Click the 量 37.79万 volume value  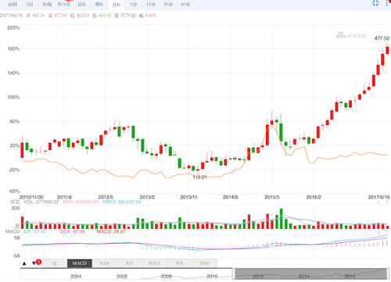coord(124,16)
